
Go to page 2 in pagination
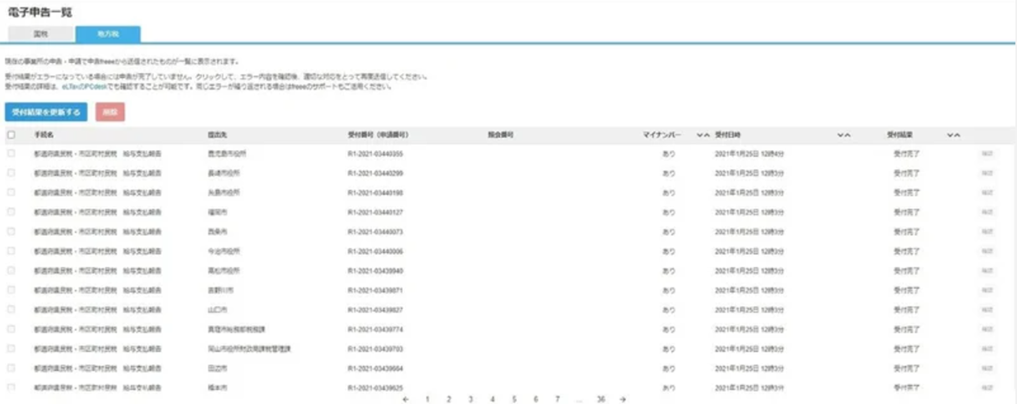tap(448, 399)
